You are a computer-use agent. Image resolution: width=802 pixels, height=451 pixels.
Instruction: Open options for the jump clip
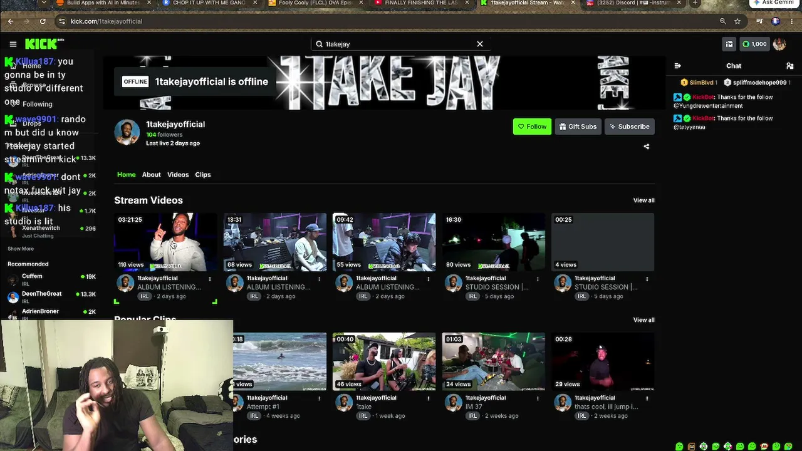pyautogui.click(x=647, y=398)
